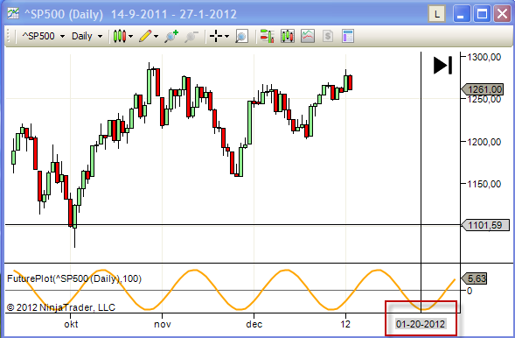This screenshot has width=515, height=338.
Task: Click the skip-to-latest-bar arrow on chart
Action: (x=442, y=65)
